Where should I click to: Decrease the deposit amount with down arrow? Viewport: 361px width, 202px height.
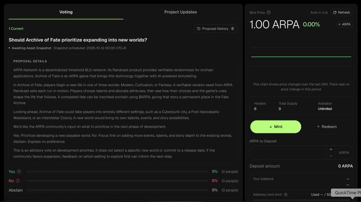[331, 156]
